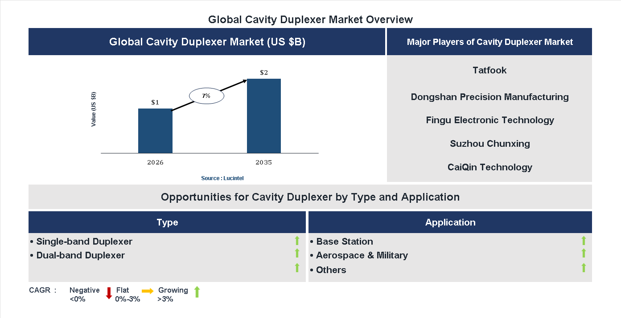Select the Suzhou Chunxing list item
This screenshot has width=621, height=318.
click(x=489, y=143)
